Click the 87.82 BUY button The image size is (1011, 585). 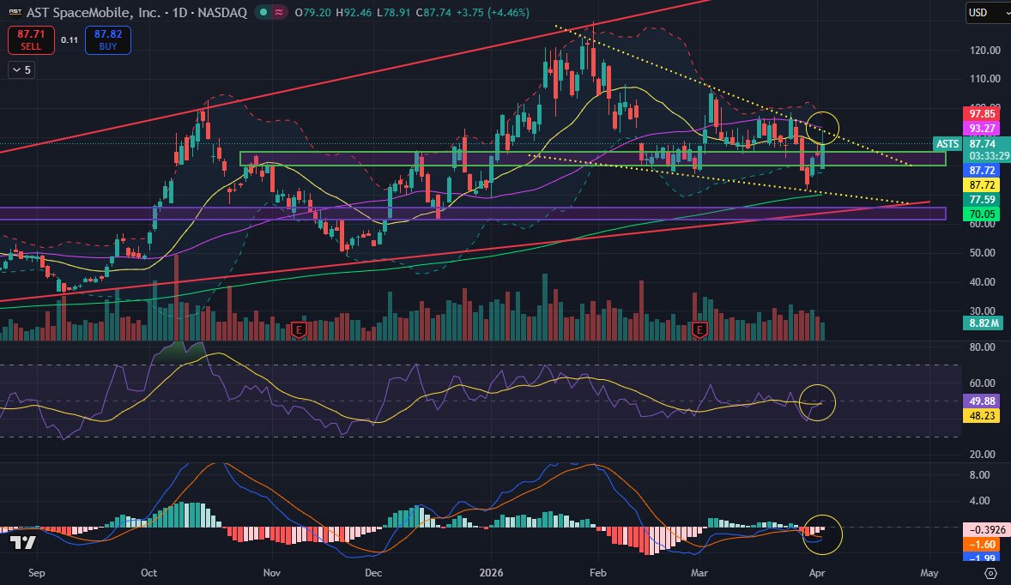pyautogui.click(x=107, y=40)
